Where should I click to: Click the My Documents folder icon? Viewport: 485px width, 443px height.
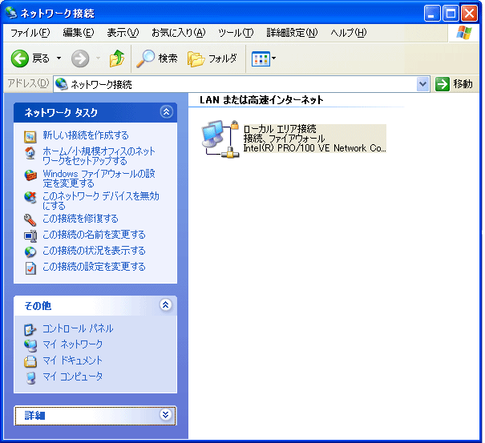click(x=30, y=361)
